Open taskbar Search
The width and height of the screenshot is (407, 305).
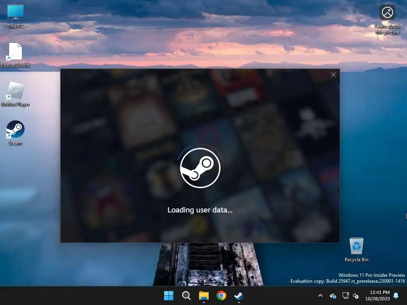click(x=186, y=295)
